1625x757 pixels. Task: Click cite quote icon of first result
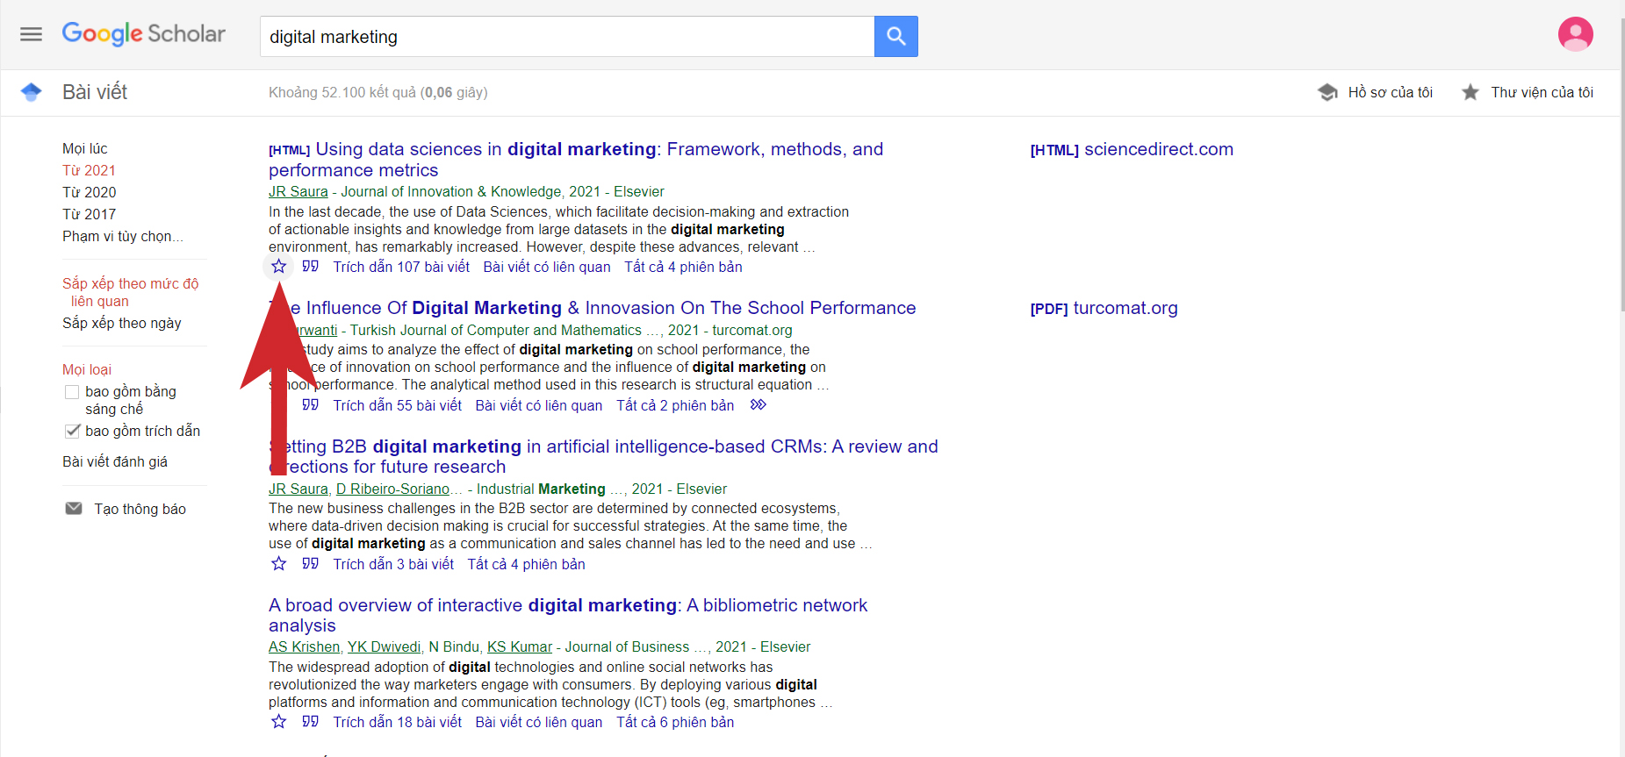tap(310, 267)
